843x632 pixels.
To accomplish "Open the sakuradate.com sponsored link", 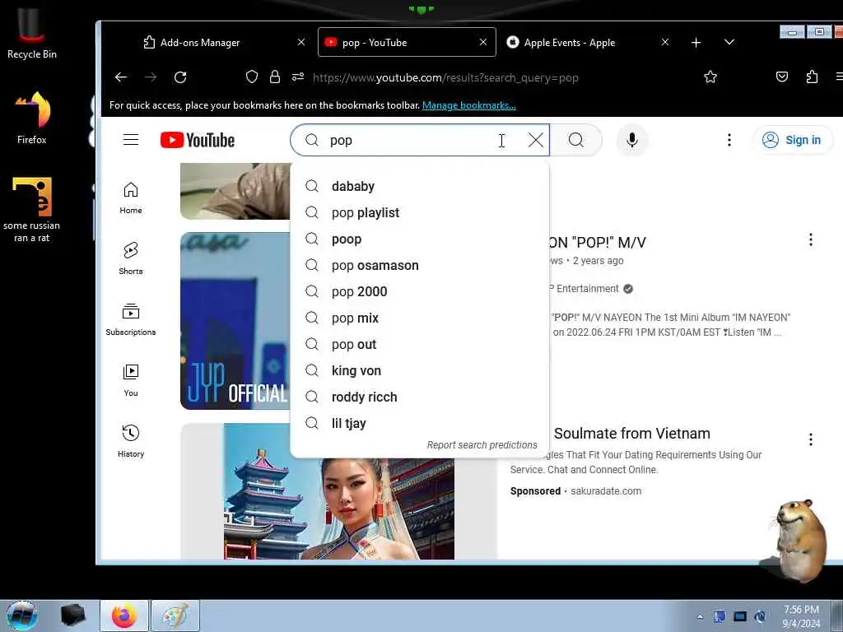I will 605,491.
